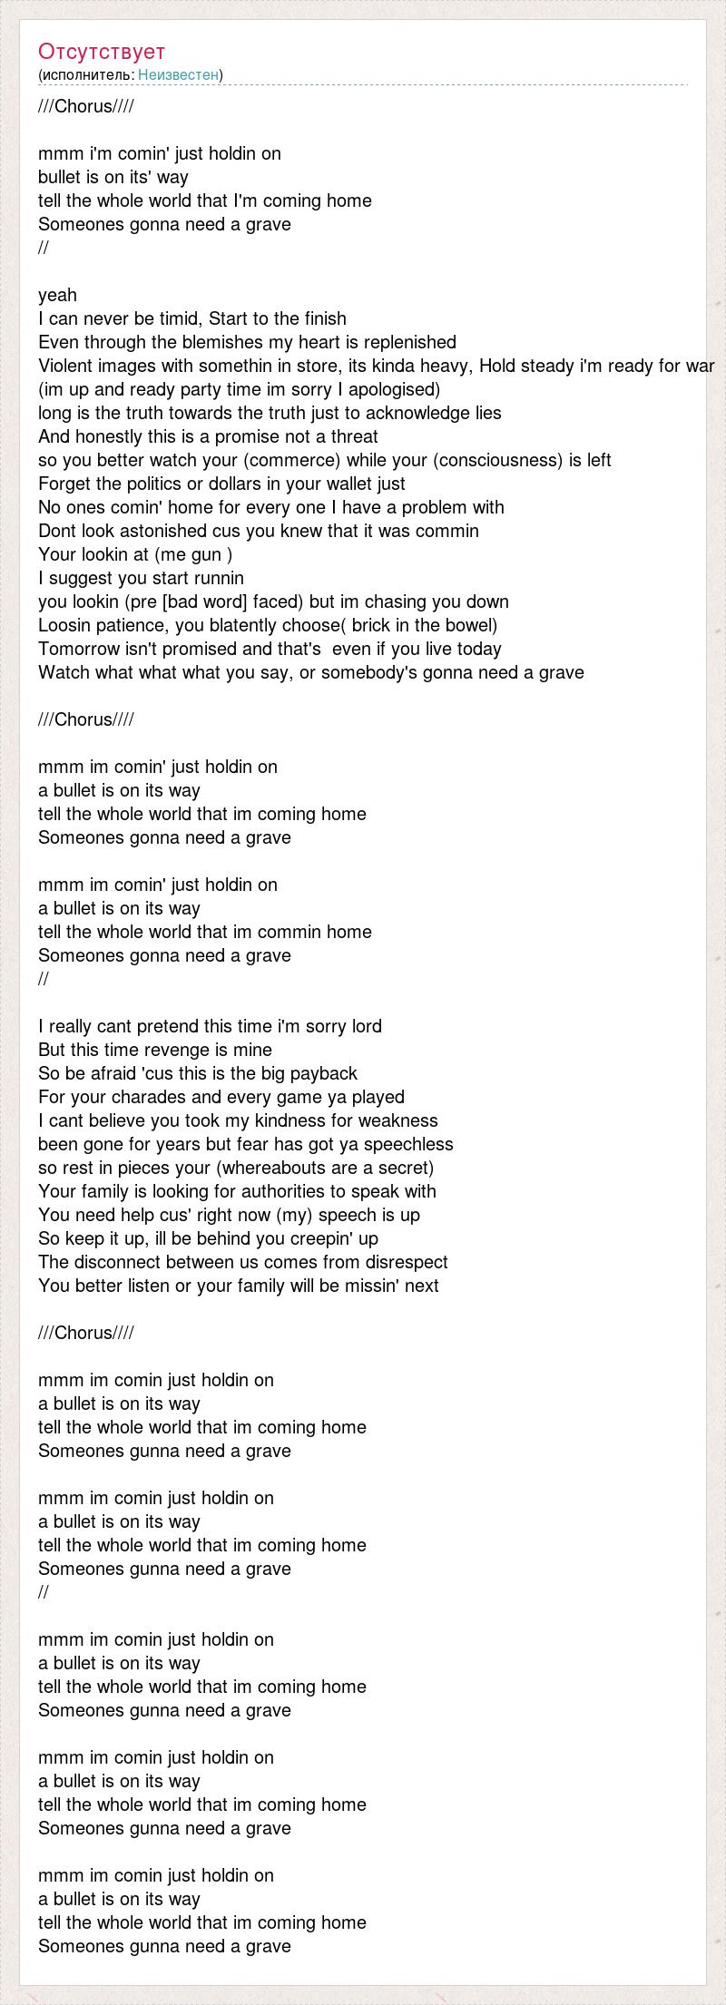This screenshot has width=726, height=2005.
Task: Click the song title Отсутствует
Action: (102, 51)
